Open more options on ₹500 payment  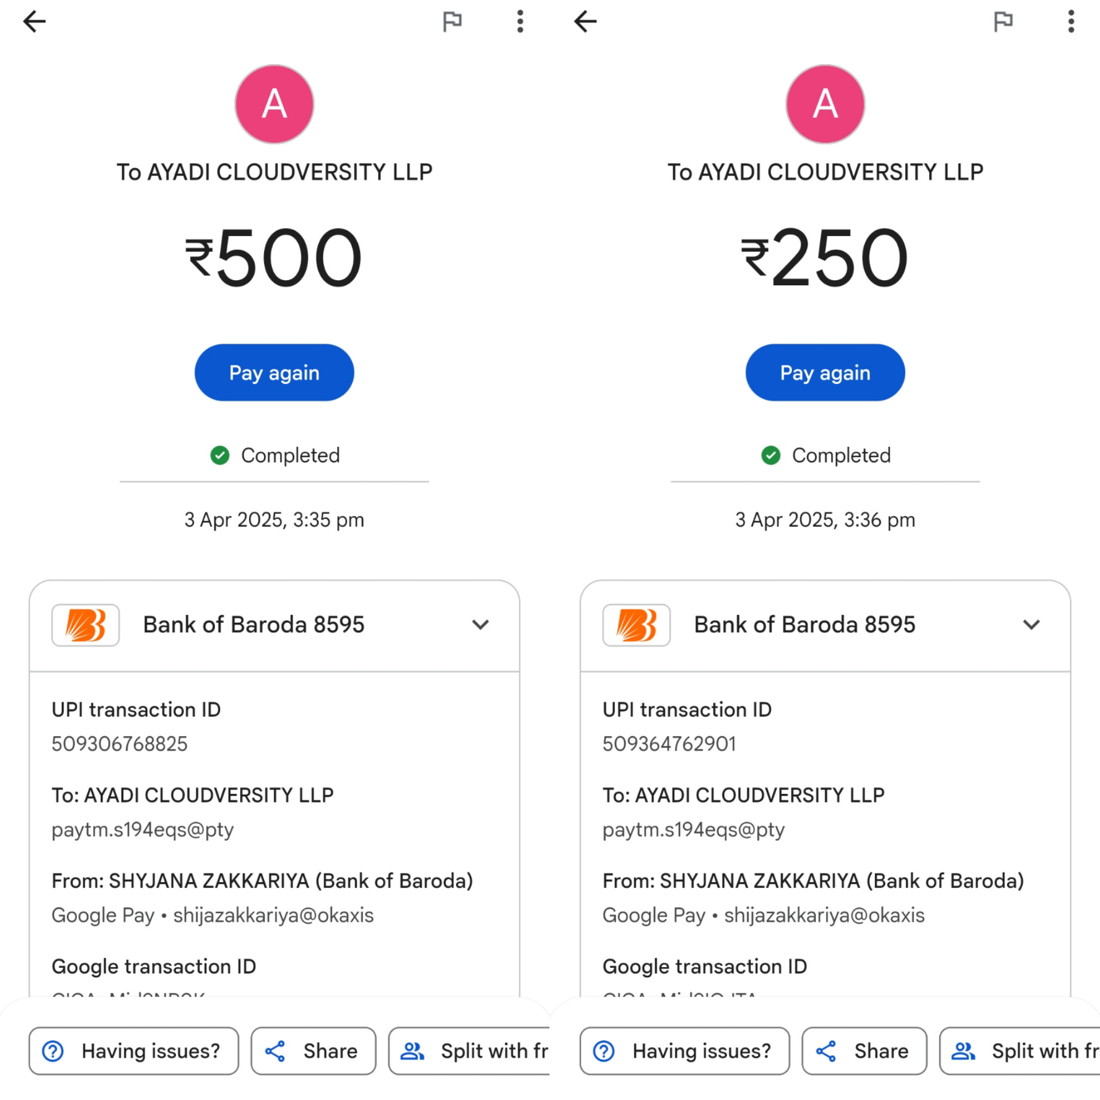[520, 22]
